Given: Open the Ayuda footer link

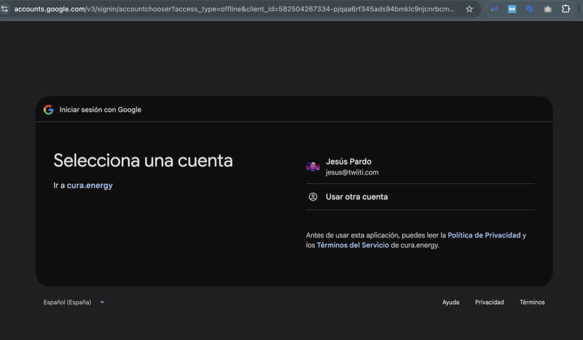Looking at the screenshot, I should [451, 302].
